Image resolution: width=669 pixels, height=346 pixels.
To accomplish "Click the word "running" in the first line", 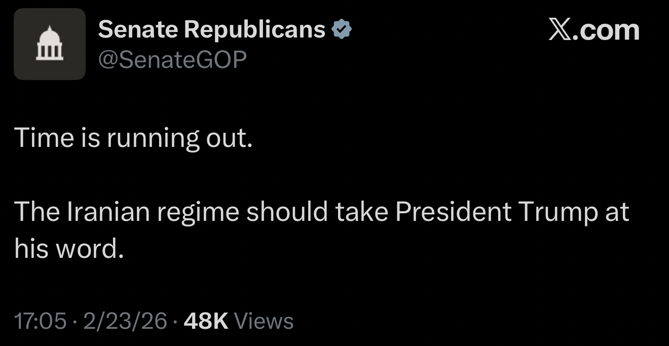I will [x=153, y=138].
